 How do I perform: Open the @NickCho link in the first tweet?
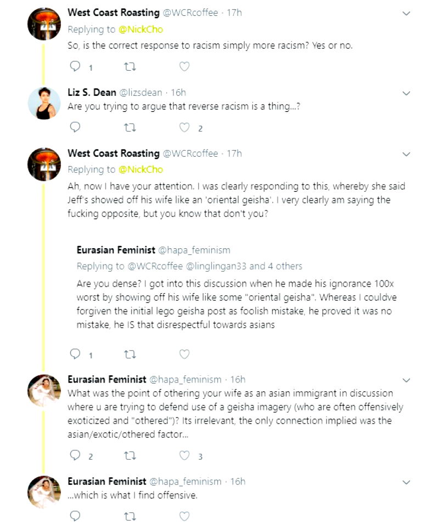tap(141, 29)
